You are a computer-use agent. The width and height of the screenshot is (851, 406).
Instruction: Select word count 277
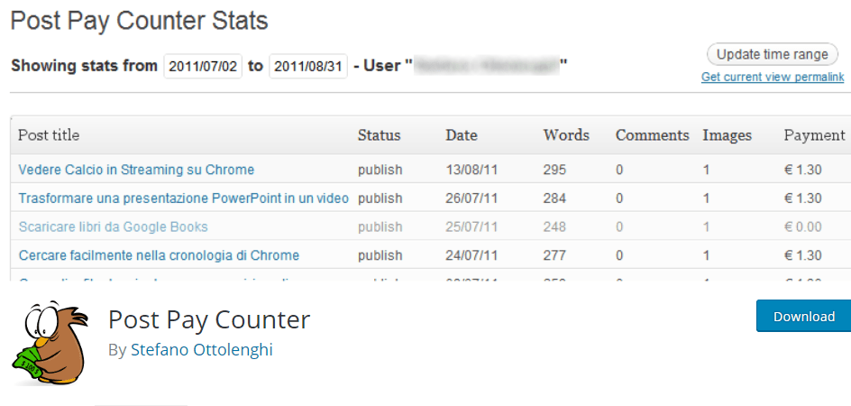point(554,255)
